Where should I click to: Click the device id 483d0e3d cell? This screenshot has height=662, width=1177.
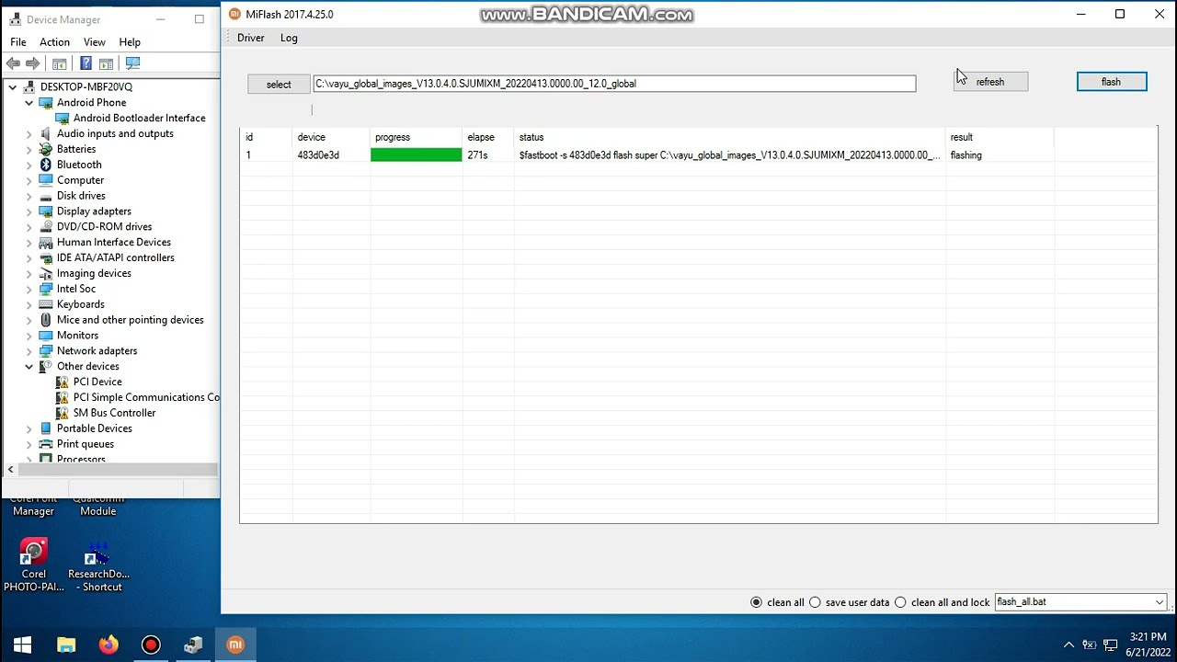[318, 155]
